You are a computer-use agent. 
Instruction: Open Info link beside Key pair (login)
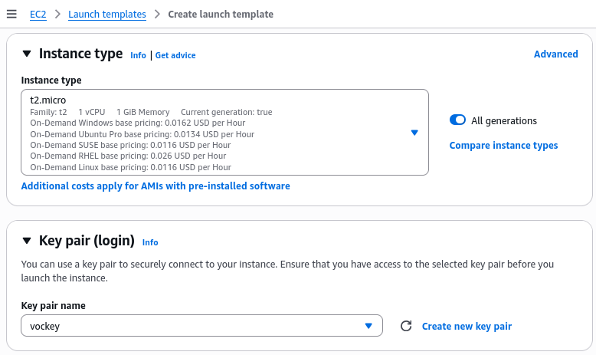click(150, 242)
